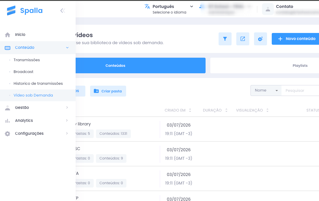Screen dimensions: 319x201
Task: Click the external link export icon
Action: point(243,39)
